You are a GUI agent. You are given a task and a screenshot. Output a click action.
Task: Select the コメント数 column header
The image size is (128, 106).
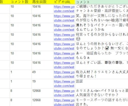[21, 2]
